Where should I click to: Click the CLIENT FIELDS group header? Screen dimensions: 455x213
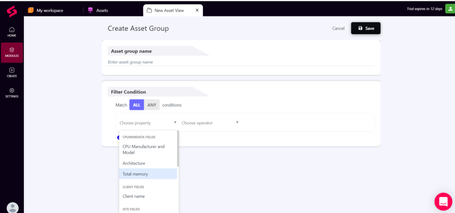tap(133, 187)
